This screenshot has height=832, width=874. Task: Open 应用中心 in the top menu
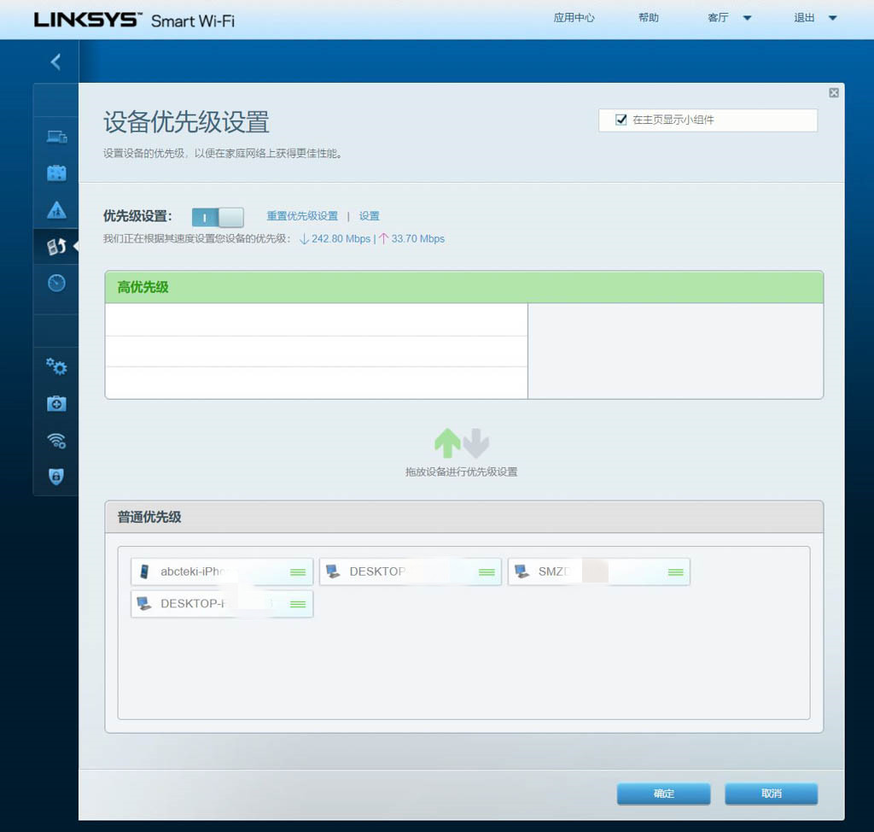pos(574,17)
